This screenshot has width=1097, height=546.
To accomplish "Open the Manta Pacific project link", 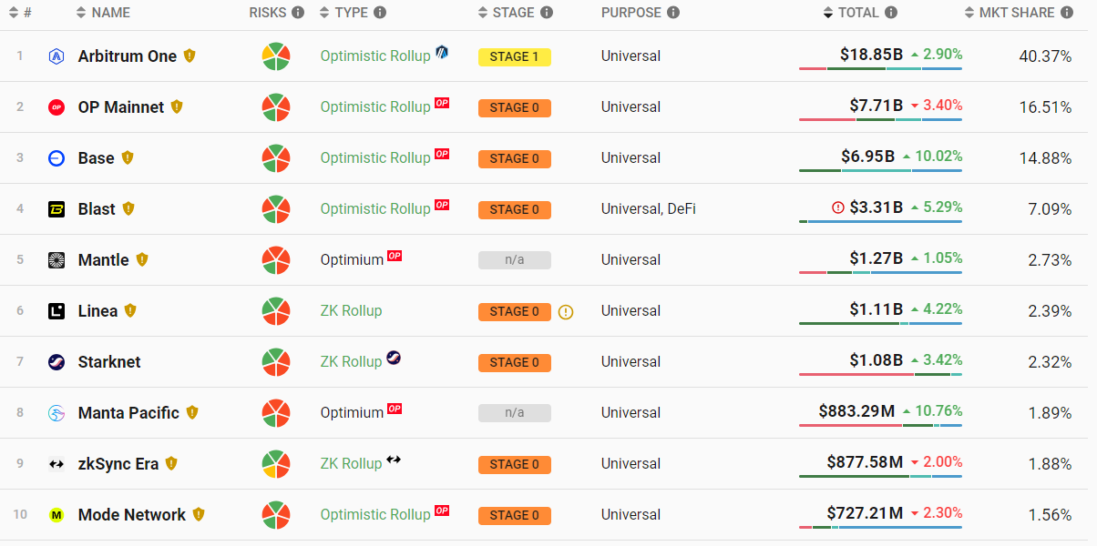I will pyautogui.click(x=128, y=412).
